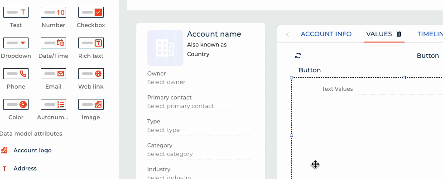Click the Button next to refresh icon
Screen dimensions: 443x179
coord(428,56)
